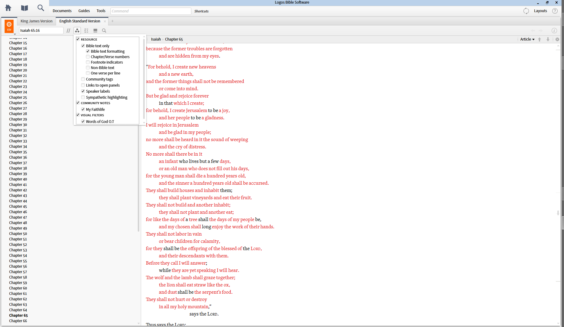Click the multiple resource view icon
Screen dimensions: 564x327
point(95,31)
